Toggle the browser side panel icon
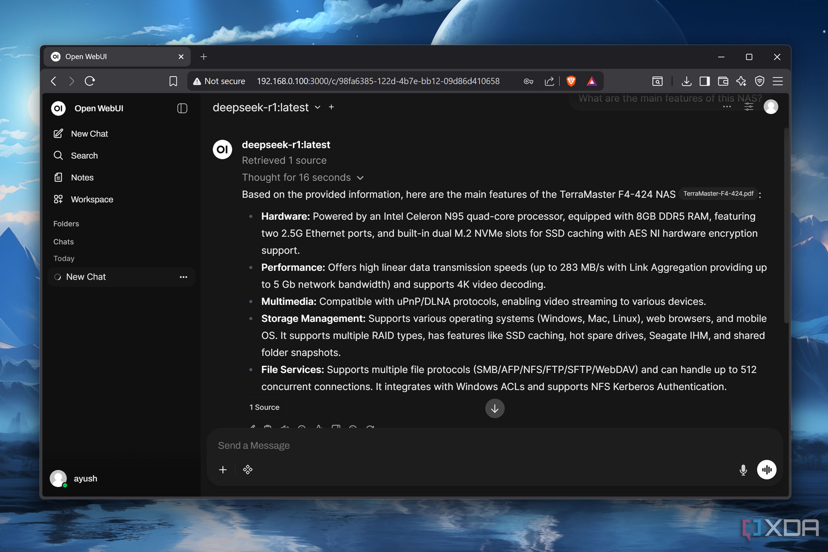 tap(704, 81)
